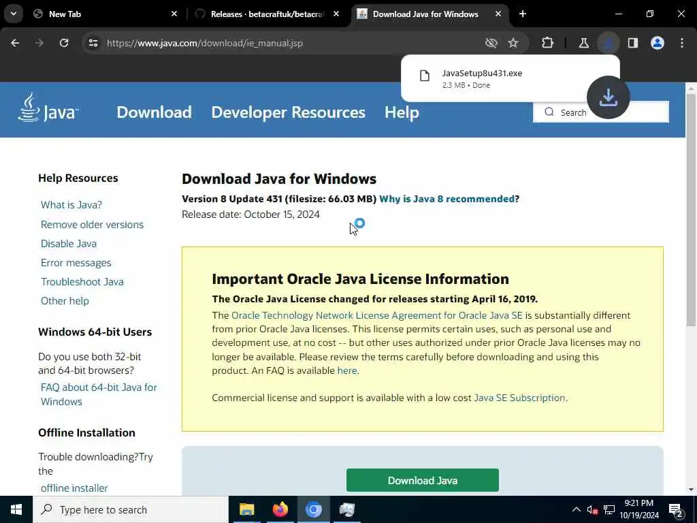Open the Help menu item
697x523 pixels.
pos(402,112)
